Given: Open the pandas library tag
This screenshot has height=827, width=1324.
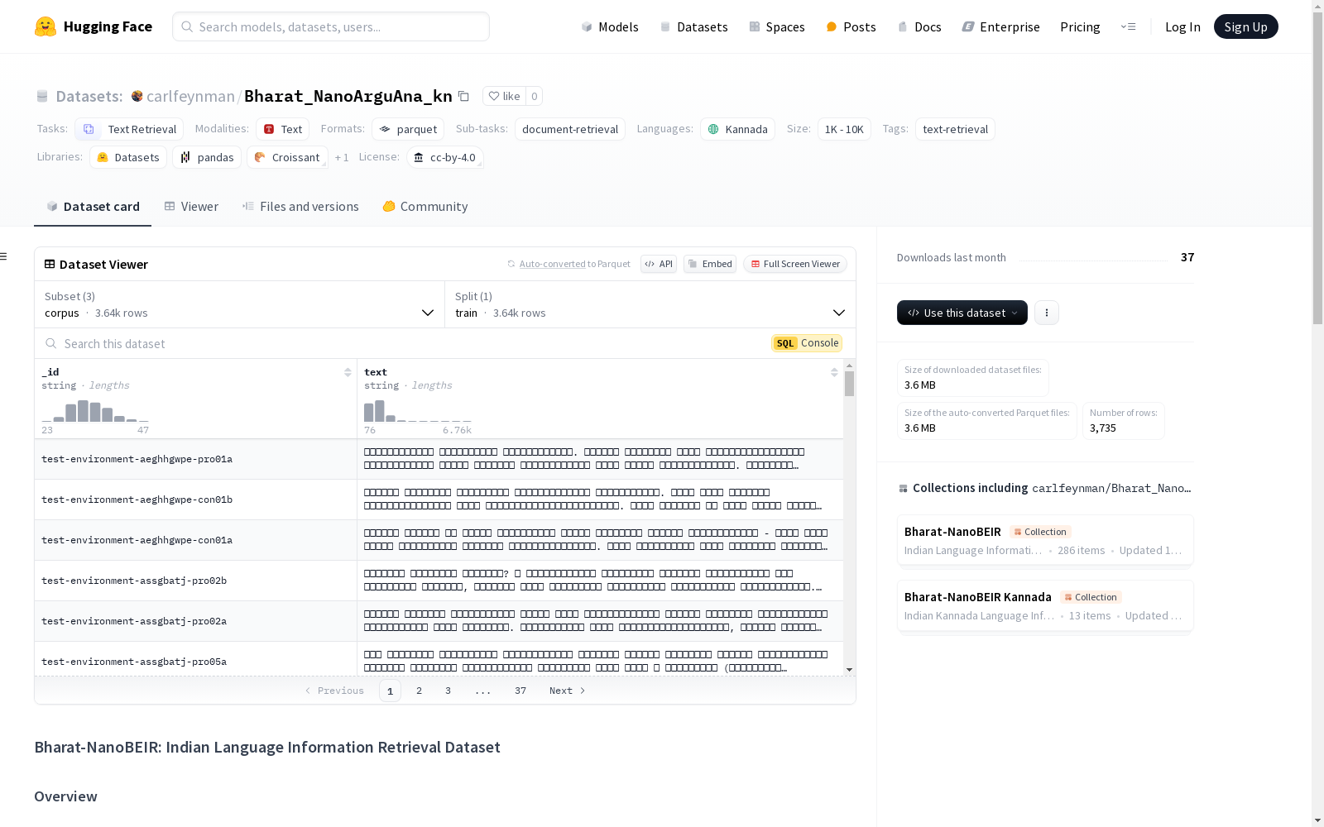Looking at the screenshot, I should click(207, 157).
